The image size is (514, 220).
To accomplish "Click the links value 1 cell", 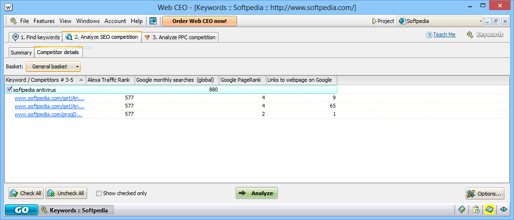I will (x=334, y=114).
